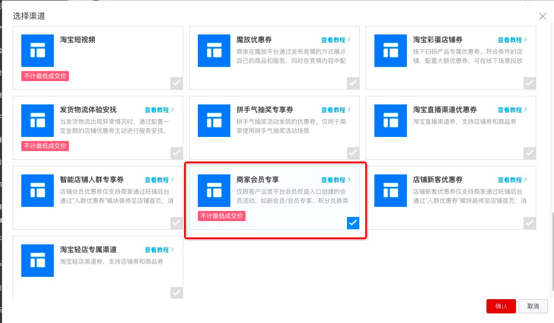Click the 魔放优惠券 channel icon
Screen dimensions: 554x323
click(x=214, y=51)
